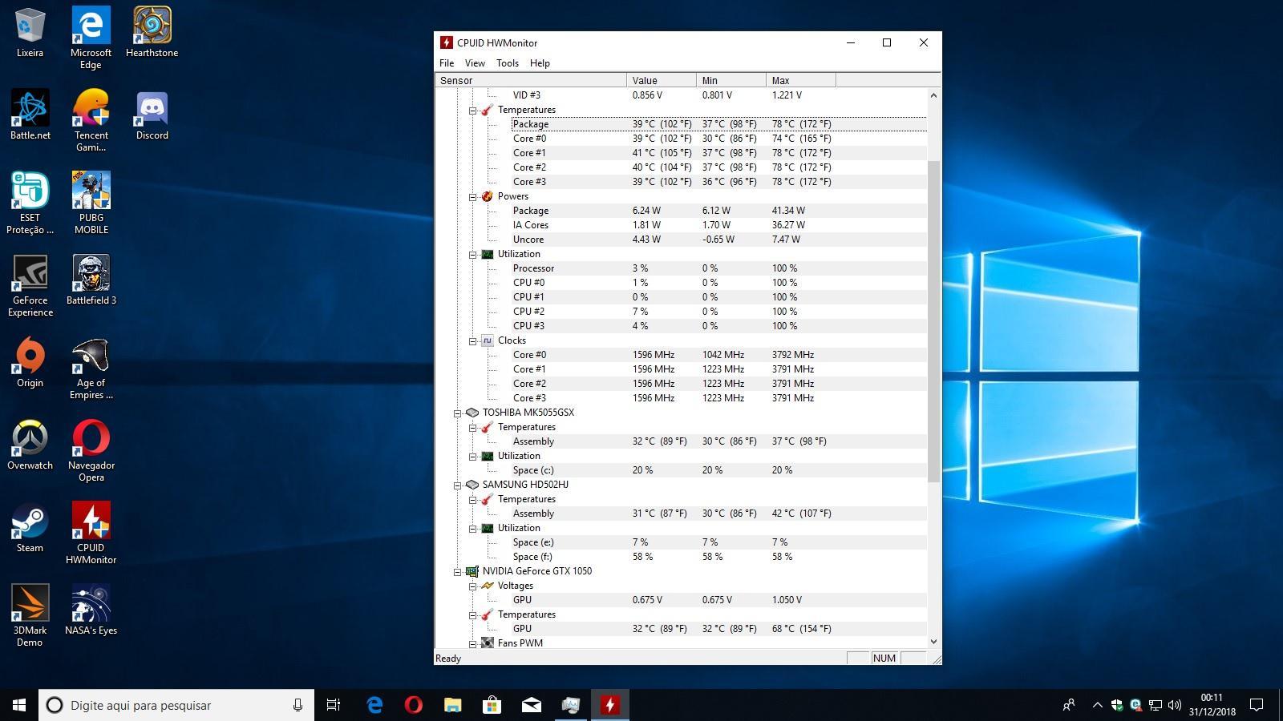Collapse the Clocks tree node
The height and width of the screenshot is (721, 1283).
[472, 341]
